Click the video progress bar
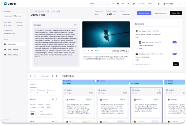Image resolution: width=186 pixels, height=125 pixels. point(106,48)
